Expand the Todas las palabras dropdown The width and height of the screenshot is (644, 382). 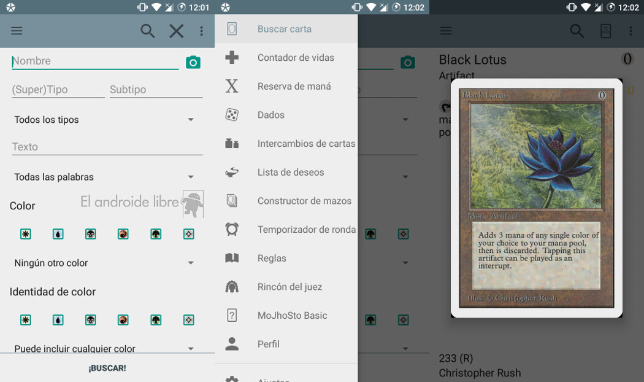click(x=104, y=177)
